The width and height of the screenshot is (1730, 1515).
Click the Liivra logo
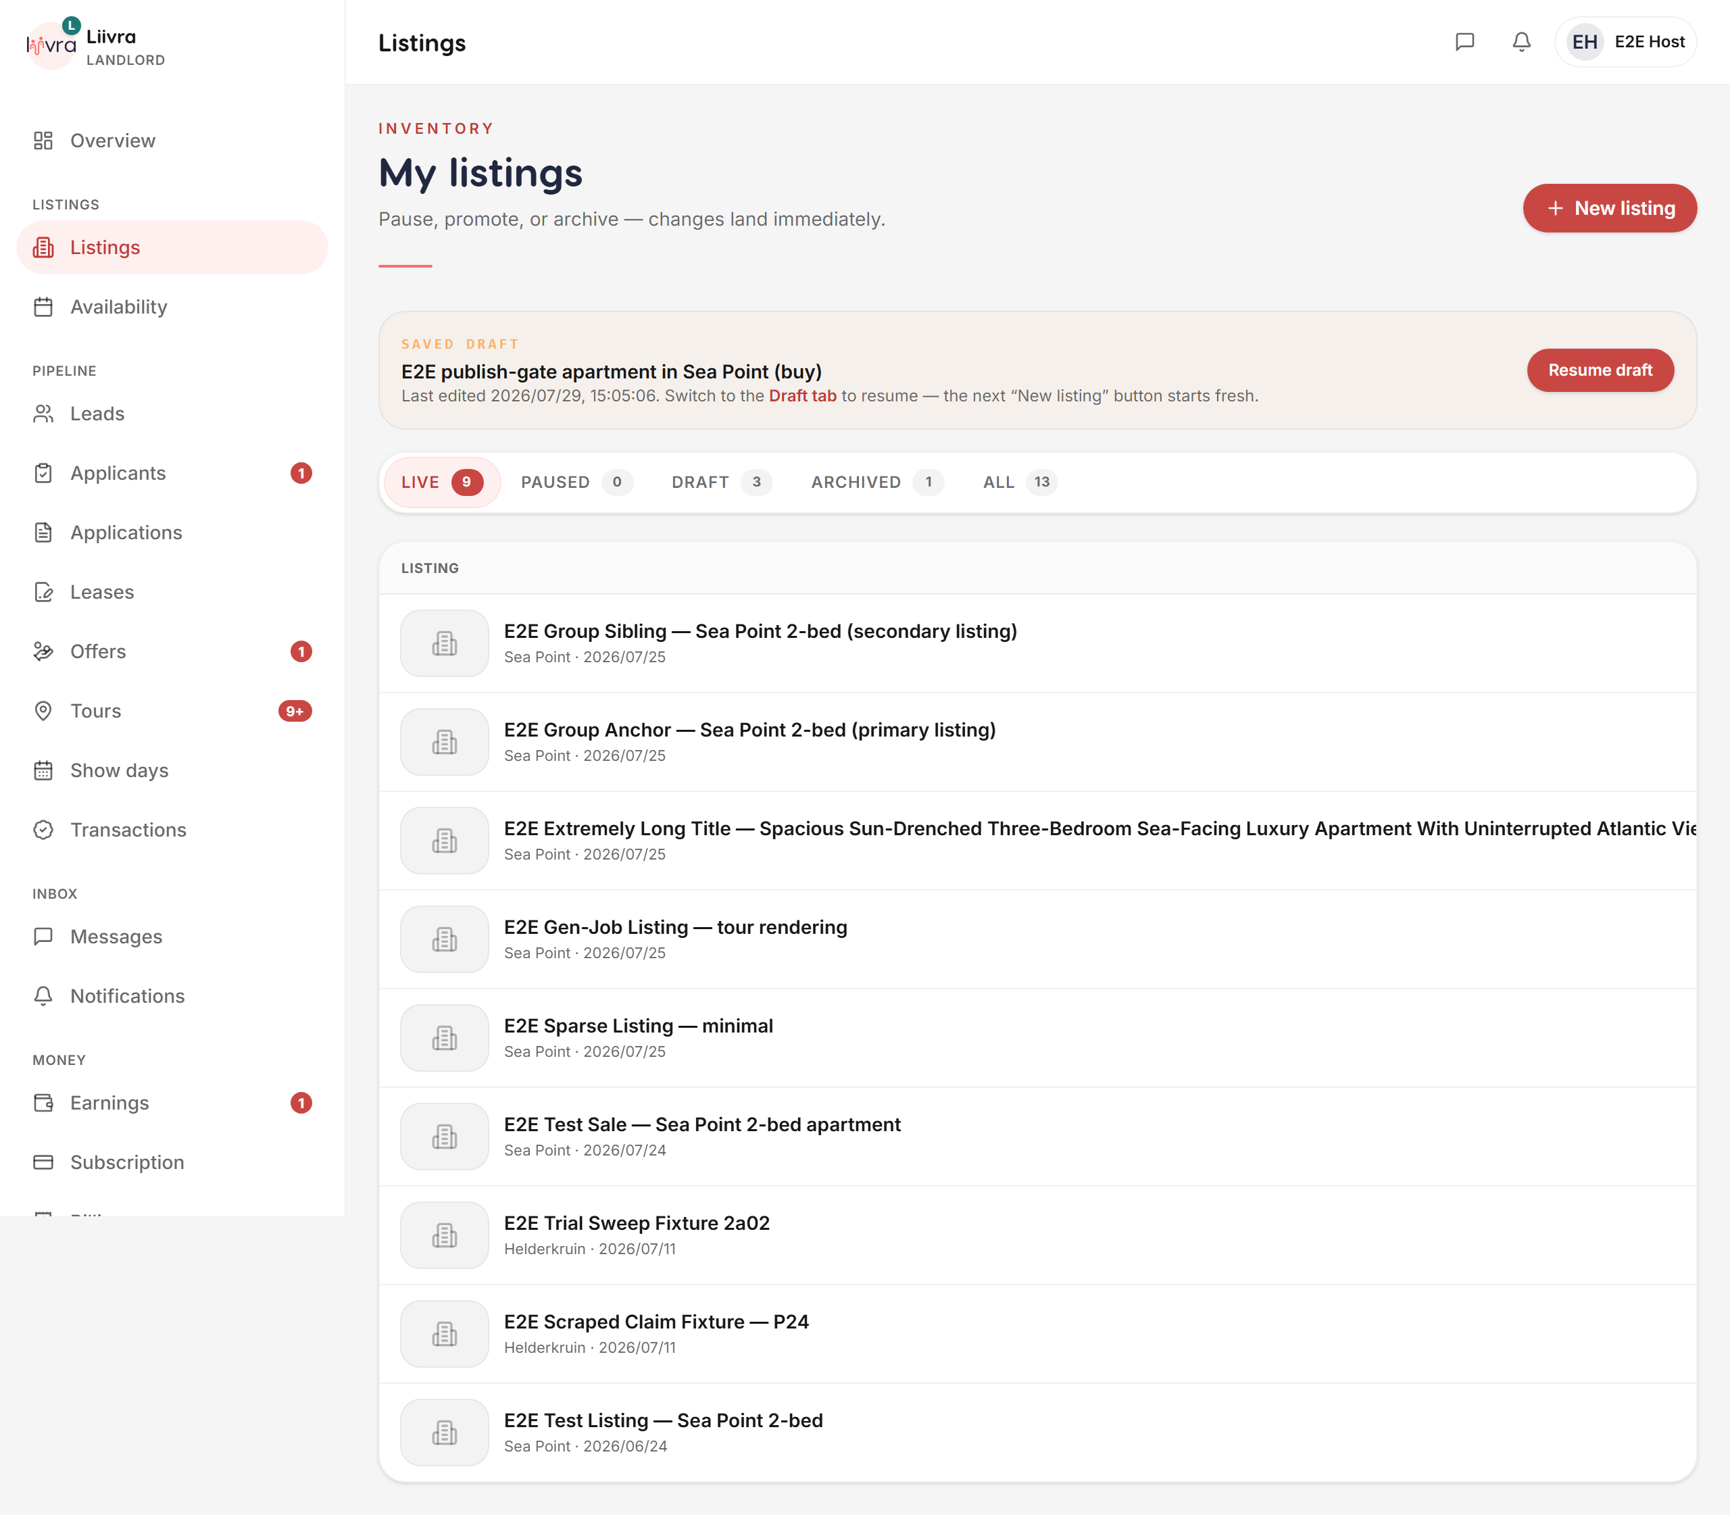51,45
